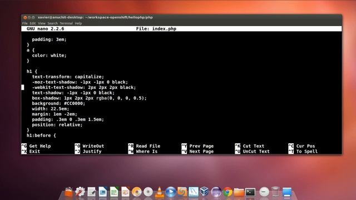The image size is (356, 200).
Task: Launch Google Chrome from dock
Action: [x=228, y=192]
